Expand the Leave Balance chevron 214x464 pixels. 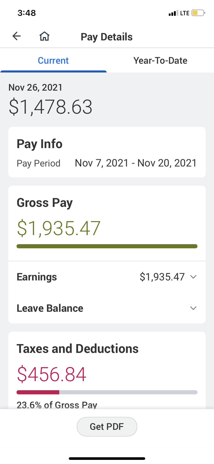pyautogui.click(x=193, y=308)
